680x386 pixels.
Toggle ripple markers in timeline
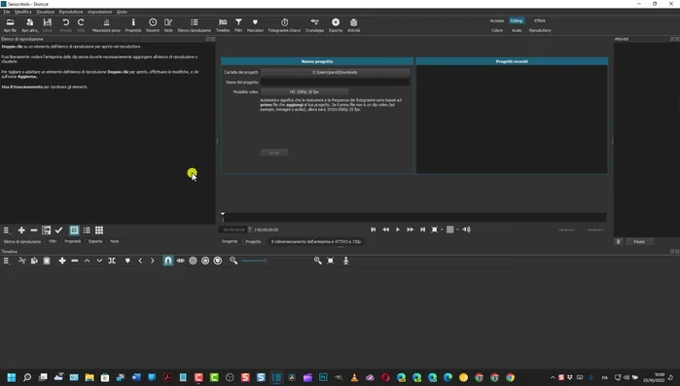(x=218, y=261)
